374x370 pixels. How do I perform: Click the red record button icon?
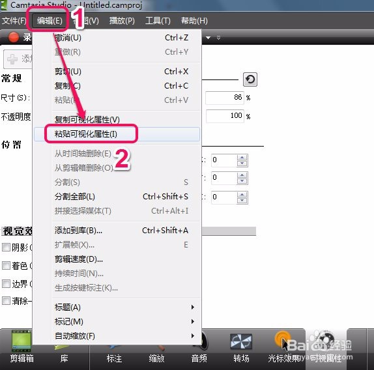point(14,37)
